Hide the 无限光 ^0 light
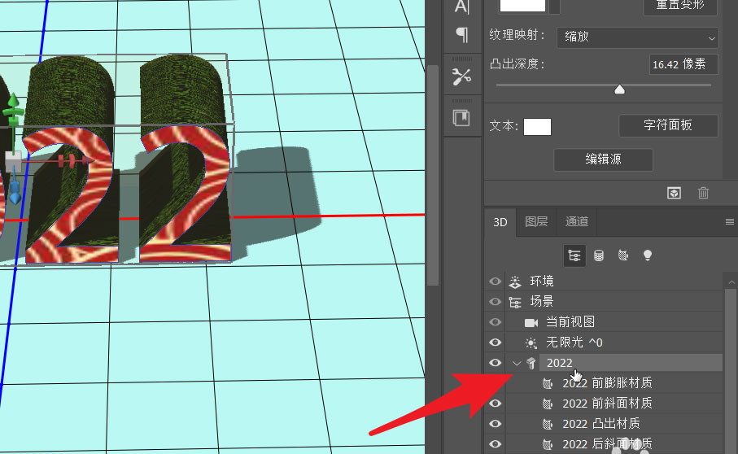The height and width of the screenshot is (454, 738). coord(495,343)
